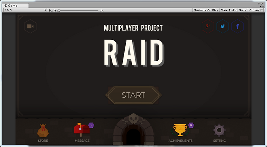Image resolution: width=267 pixels, height=147 pixels.
Task: Toggle Gizmos in Game view
Action: click(254, 10)
